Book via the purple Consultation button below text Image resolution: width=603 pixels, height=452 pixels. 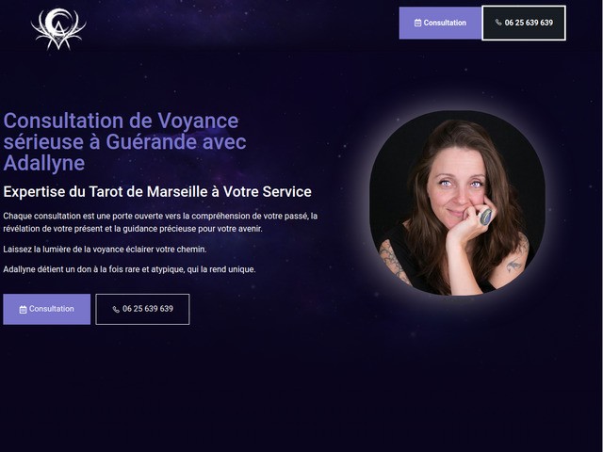coord(46,309)
